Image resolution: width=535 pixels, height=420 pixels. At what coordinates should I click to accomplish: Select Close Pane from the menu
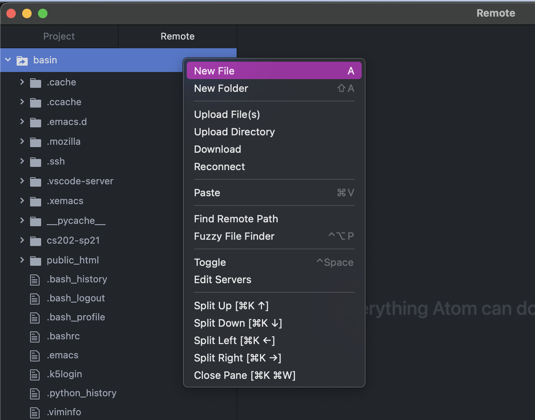[x=245, y=375]
